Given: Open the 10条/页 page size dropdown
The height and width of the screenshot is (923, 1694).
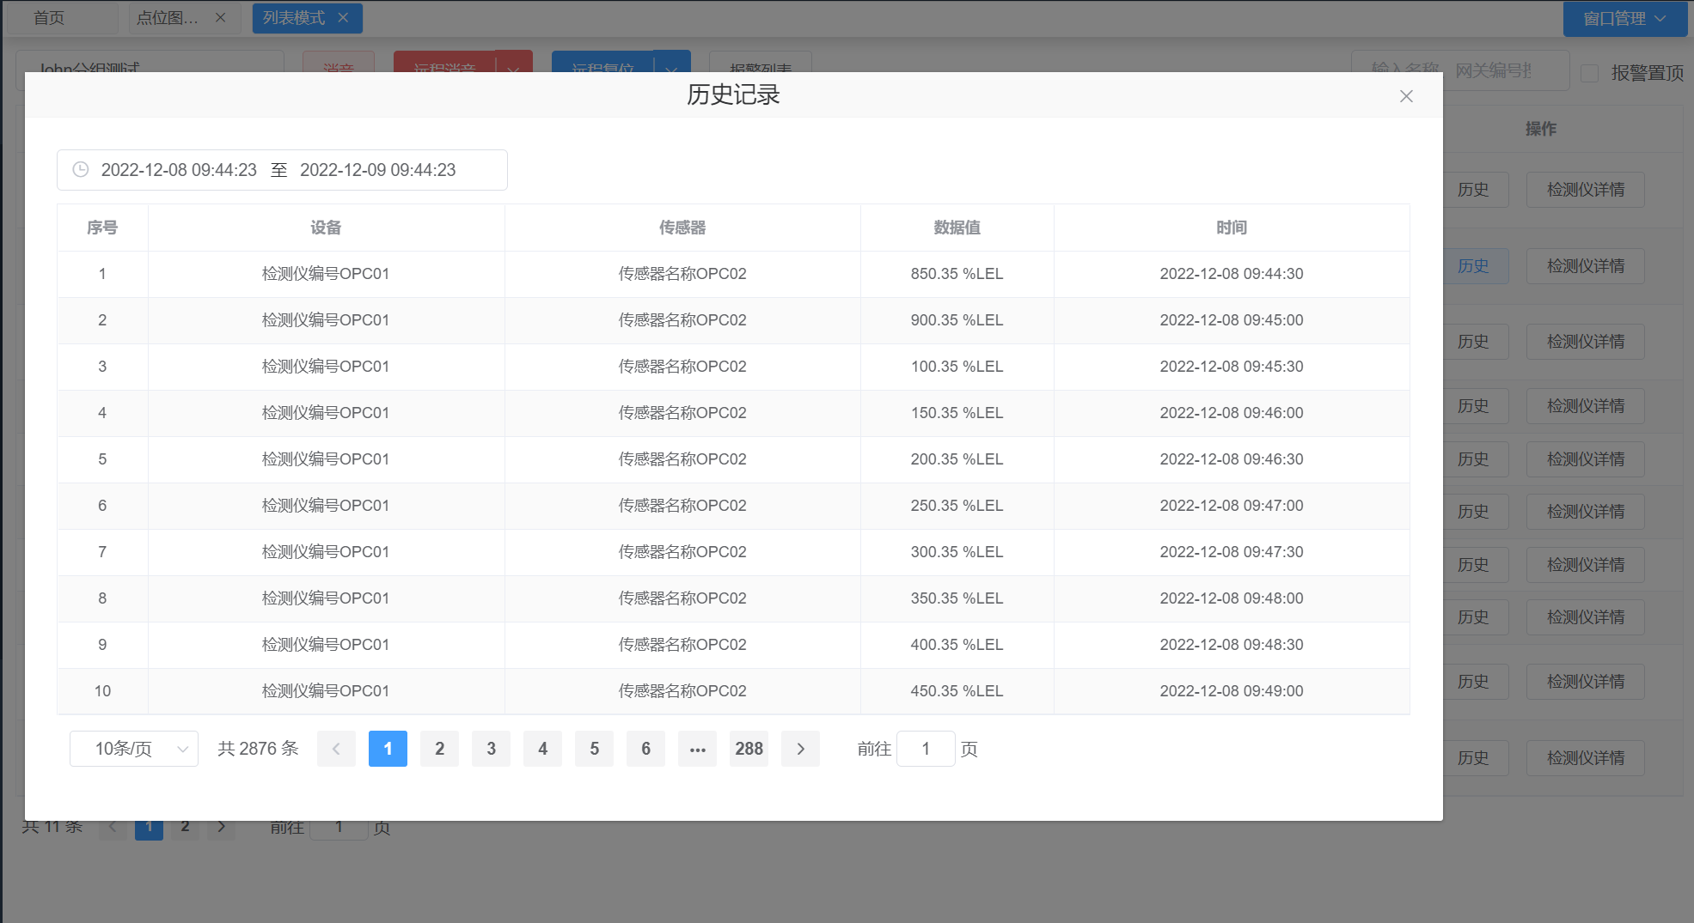Looking at the screenshot, I should 134,749.
